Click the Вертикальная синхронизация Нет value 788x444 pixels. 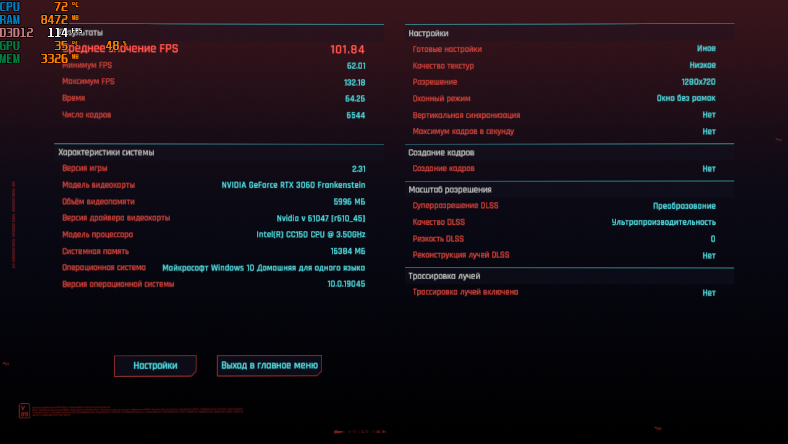click(709, 115)
